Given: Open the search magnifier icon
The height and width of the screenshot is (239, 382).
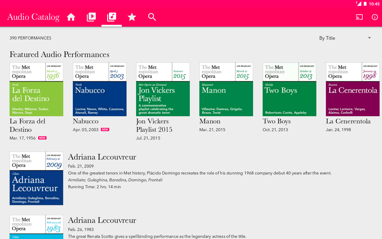Looking at the screenshot, I should coord(152,17).
